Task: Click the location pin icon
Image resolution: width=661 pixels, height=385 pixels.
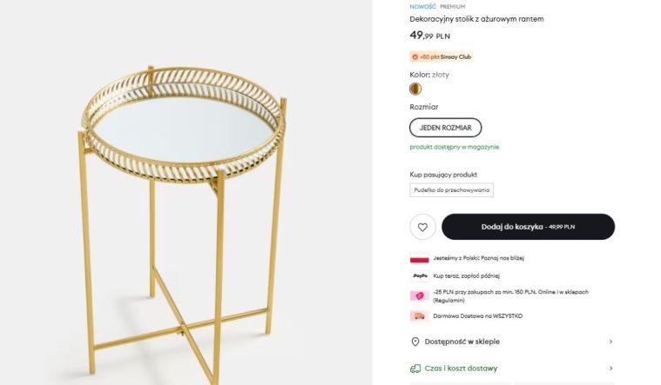Action: coord(415,342)
